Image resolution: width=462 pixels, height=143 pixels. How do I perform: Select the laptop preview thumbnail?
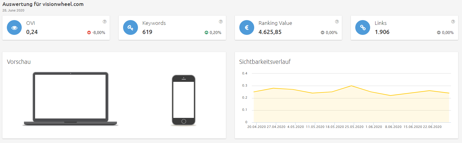70,99
